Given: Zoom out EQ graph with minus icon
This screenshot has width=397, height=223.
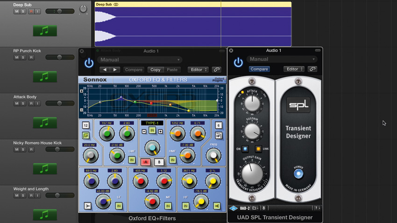Looking at the screenshot, I should coord(82,110).
